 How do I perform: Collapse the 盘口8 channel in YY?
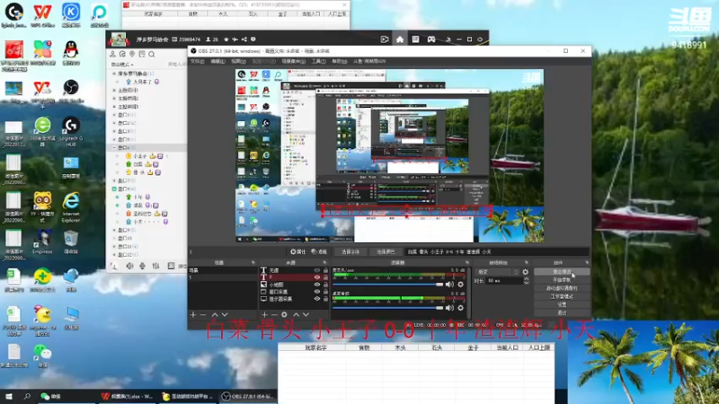[x=114, y=189]
